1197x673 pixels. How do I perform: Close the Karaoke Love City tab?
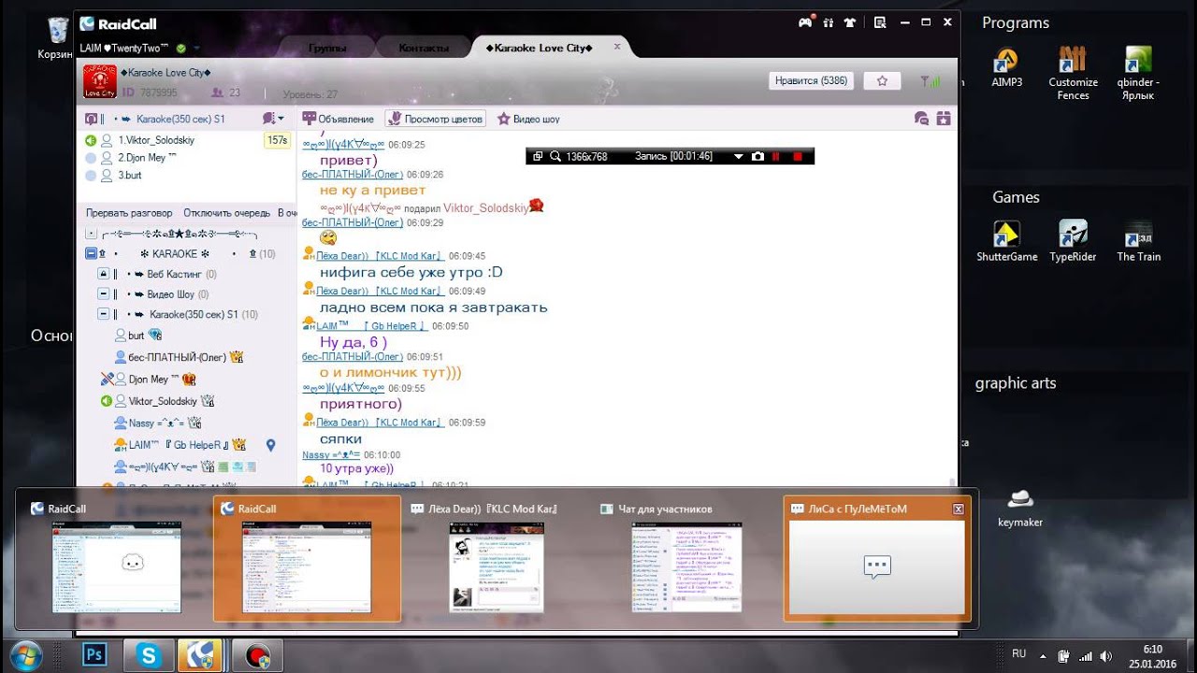coord(617,46)
